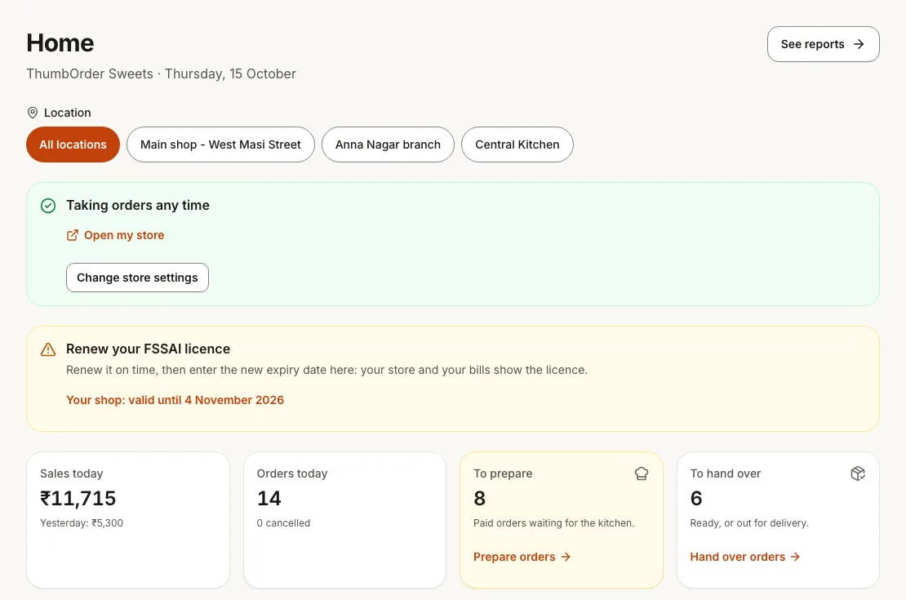Click the To prepare count 8
Image resolution: width=906 pixels, height=600 pixels.
click(480, 498)
